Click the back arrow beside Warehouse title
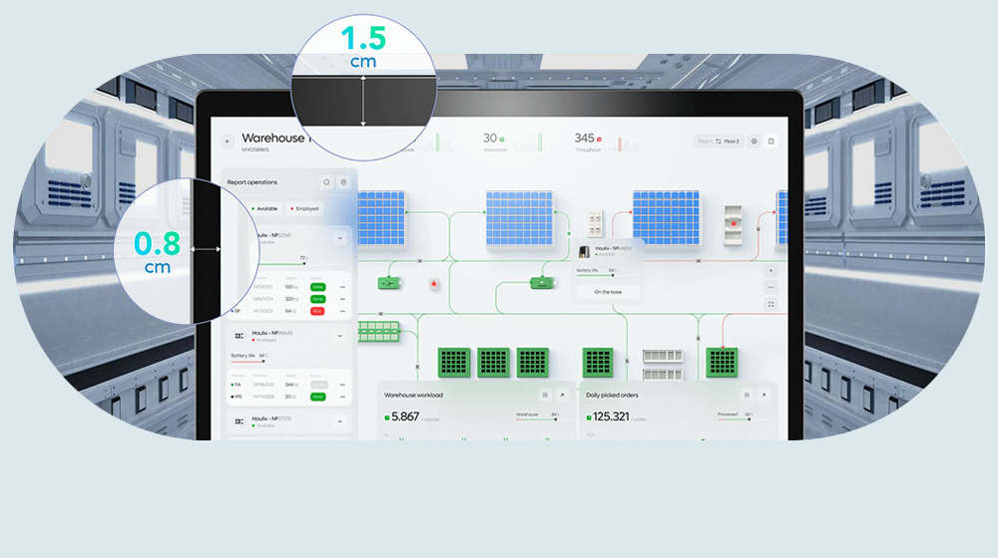 coord(227,141)
